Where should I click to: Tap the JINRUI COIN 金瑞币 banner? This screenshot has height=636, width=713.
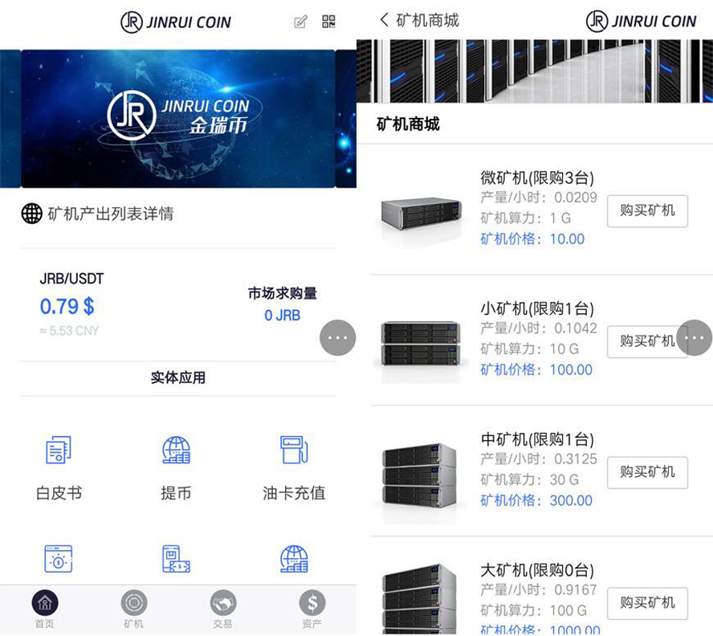tap(177, 118)
